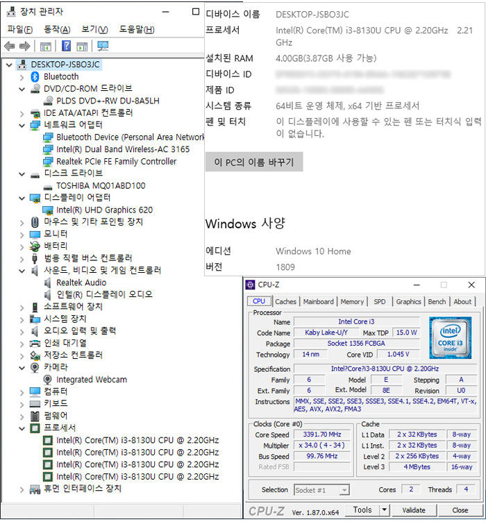Click the blue question mark help toolbar icon
This screenshot has width=486, height=522.
[66, 46]
